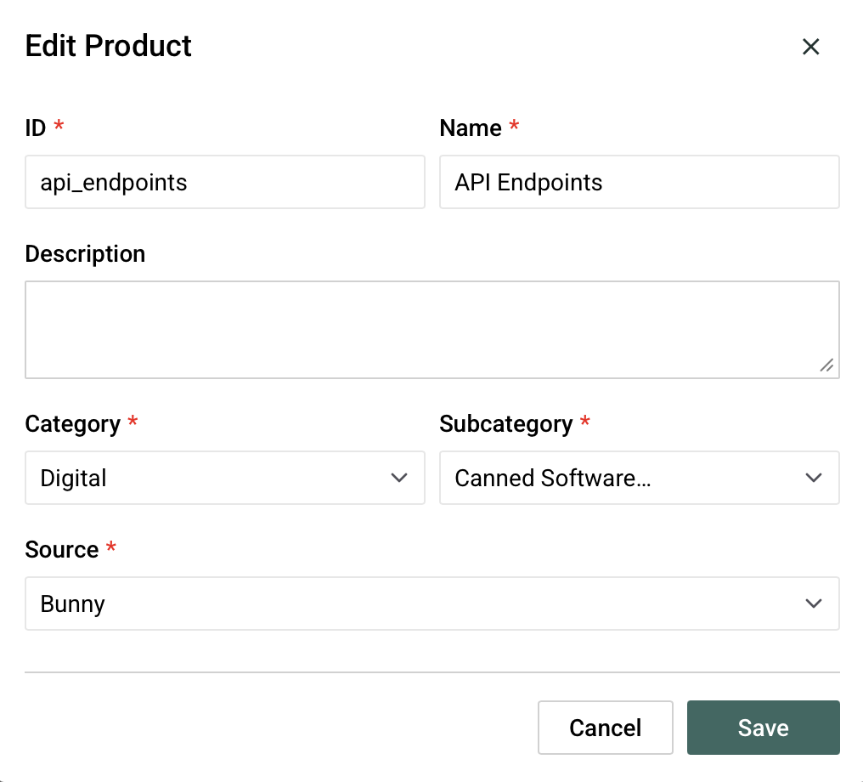Click the Edit Product heading
The height and width of the screenshot is (782, 863).
[x=109, y=46]
